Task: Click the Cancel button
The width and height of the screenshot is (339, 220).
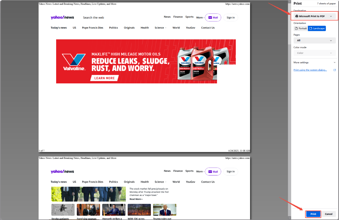Action: pos(328,214)
